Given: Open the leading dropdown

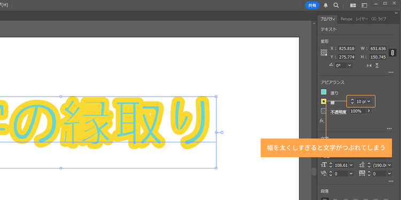Looking at the screenshot, I should coord(389,165).
